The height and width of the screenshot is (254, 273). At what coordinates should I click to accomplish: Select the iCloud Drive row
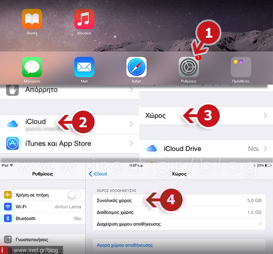(x=206, y=149)
